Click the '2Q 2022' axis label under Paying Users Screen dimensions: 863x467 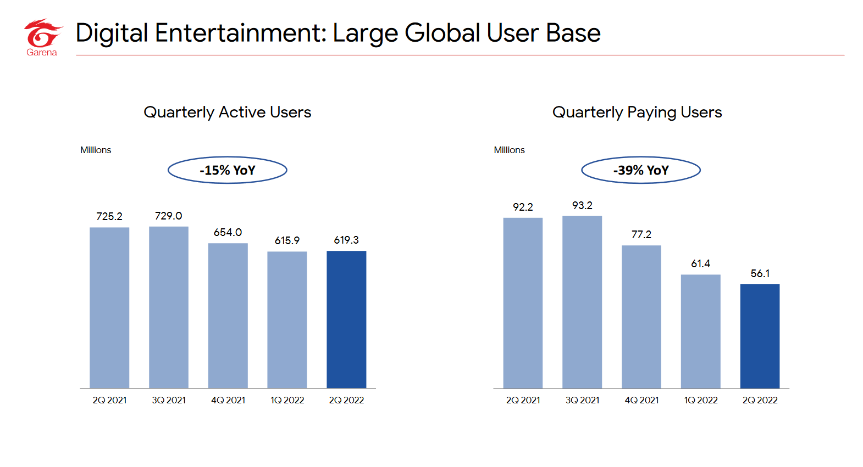[x=760, y=400]
